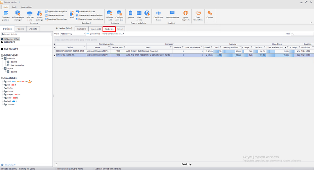Image resolution: width=314 pixels, height=170 pixels.
Task: Open Configure print cost
Action: tap(119, 16)
